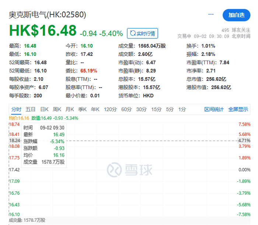Open the 周K chart tab
The height and width of the screenshot is (225, 258).
click(x=57, y=109)
